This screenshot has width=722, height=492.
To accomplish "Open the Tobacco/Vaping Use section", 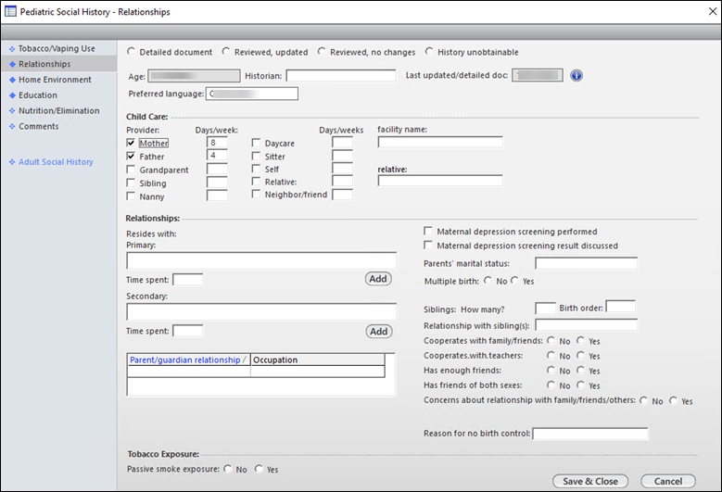I will (57, 48).
